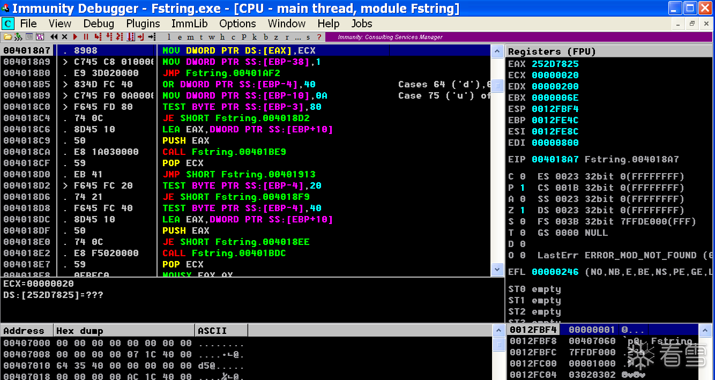Trace over using the highlighted toolbar icon
The width and height of the screenshot is (715, 380).
coord(131,37)
